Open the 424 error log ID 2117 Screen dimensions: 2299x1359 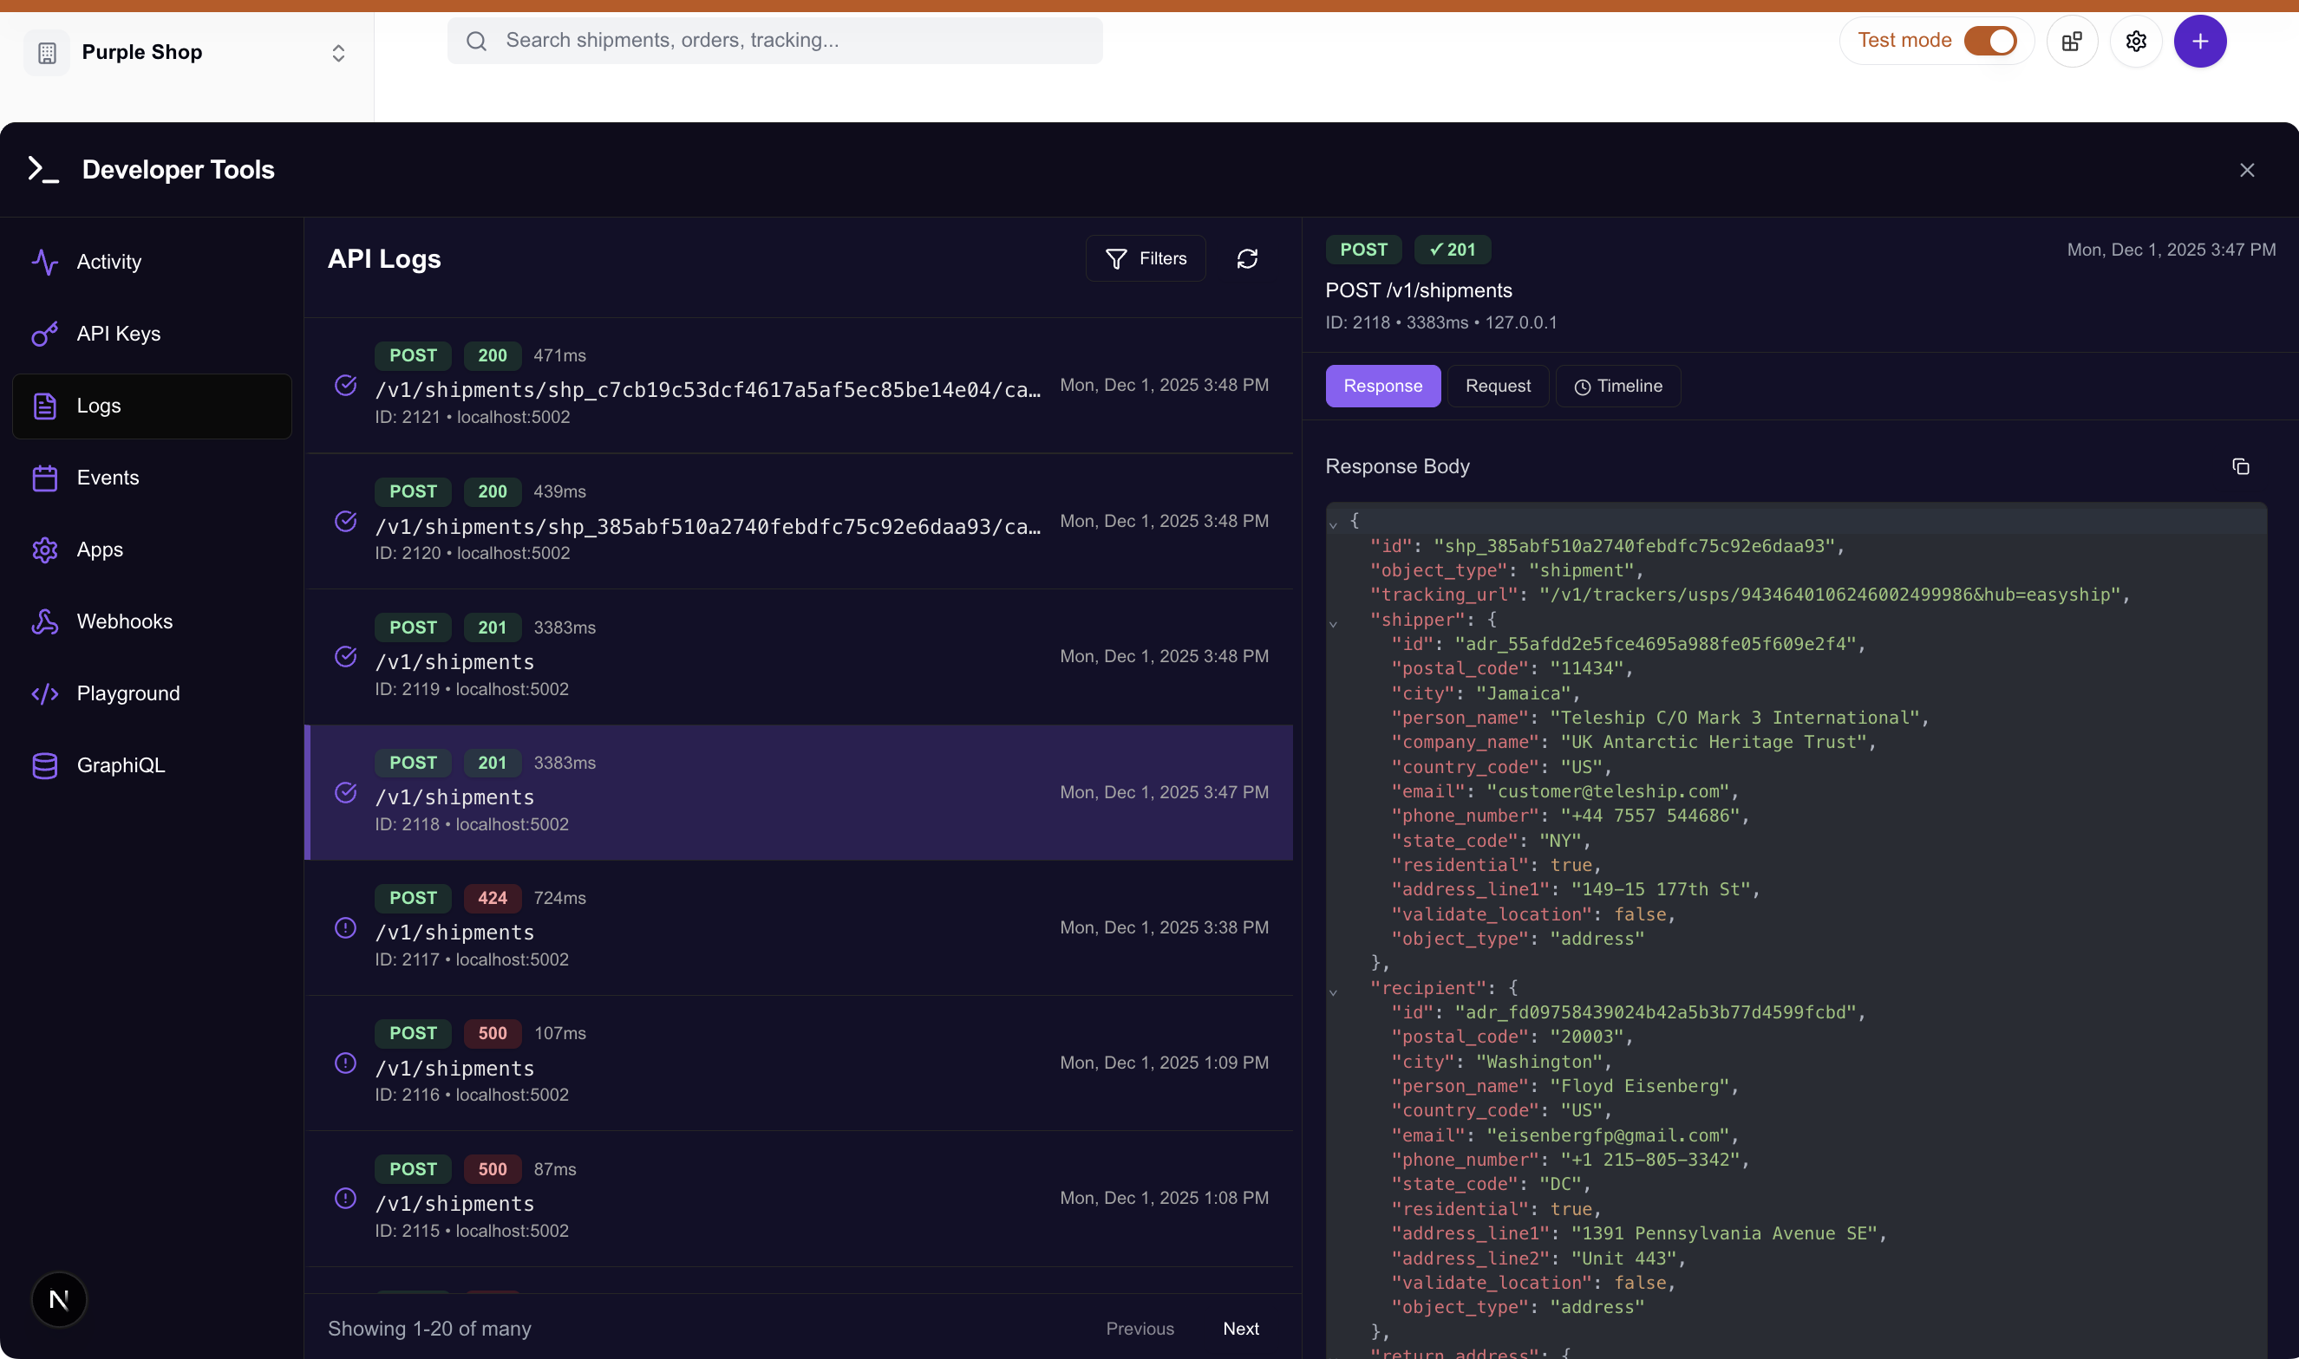coord(798,927)
